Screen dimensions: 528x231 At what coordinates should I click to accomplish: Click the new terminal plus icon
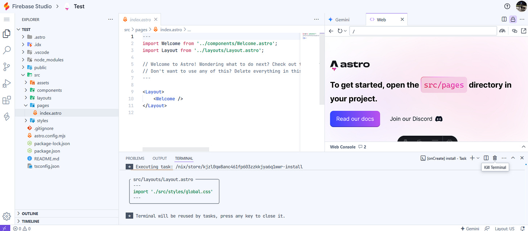[x=472, y=158]
